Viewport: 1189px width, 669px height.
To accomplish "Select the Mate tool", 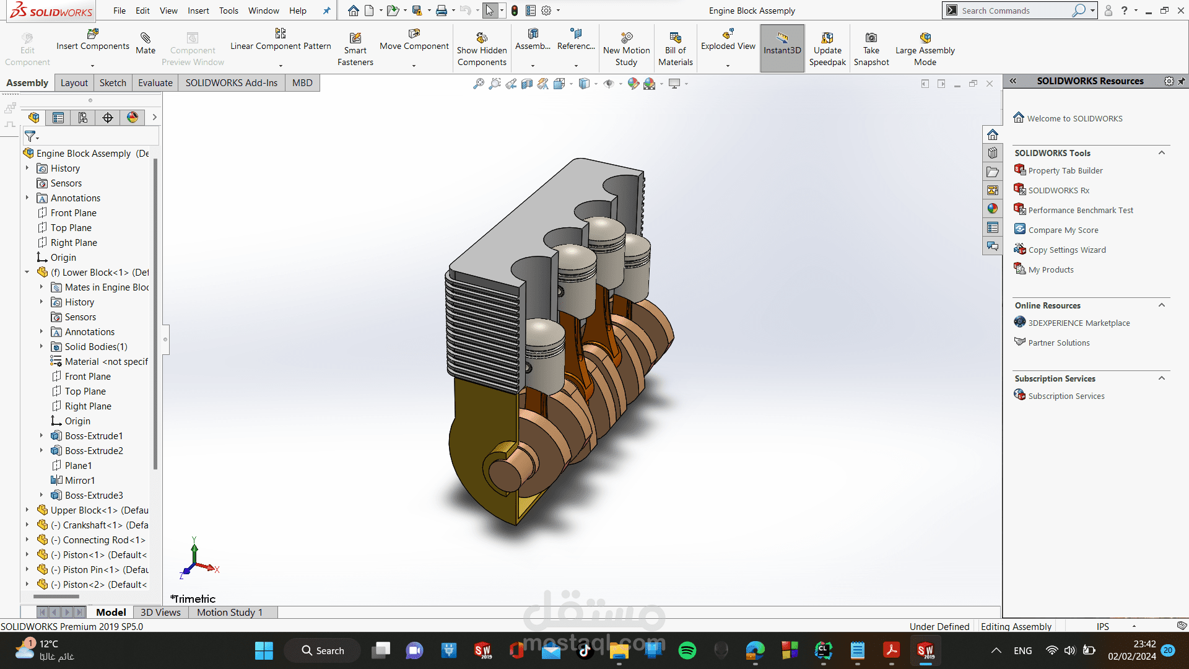I will [x=146, y=43].
